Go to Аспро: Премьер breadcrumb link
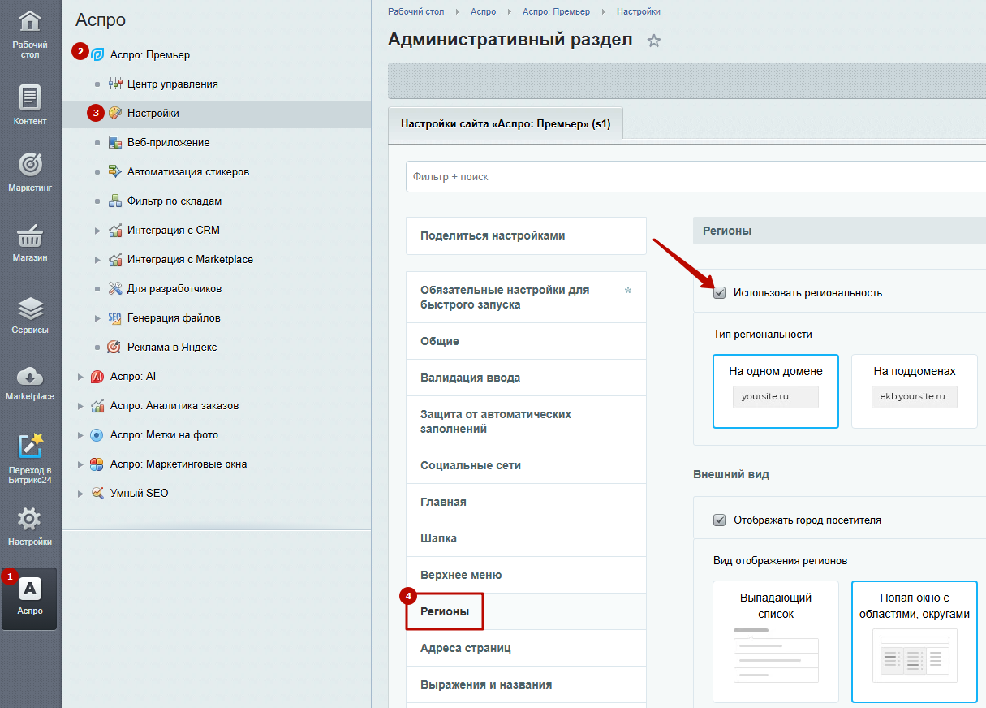Screen dimensions: 986x708 click(556, 11)
